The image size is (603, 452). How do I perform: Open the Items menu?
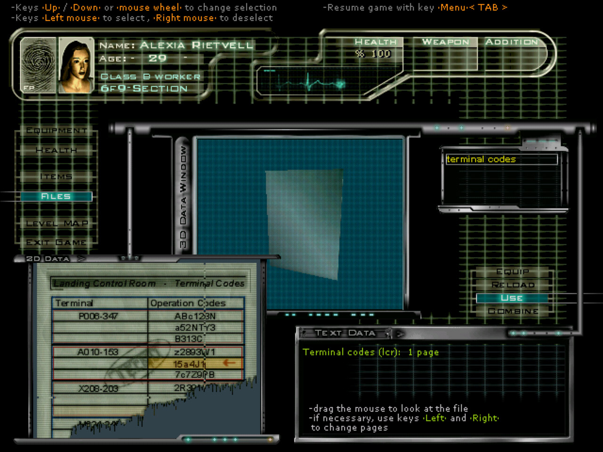[x=57, y=177]
